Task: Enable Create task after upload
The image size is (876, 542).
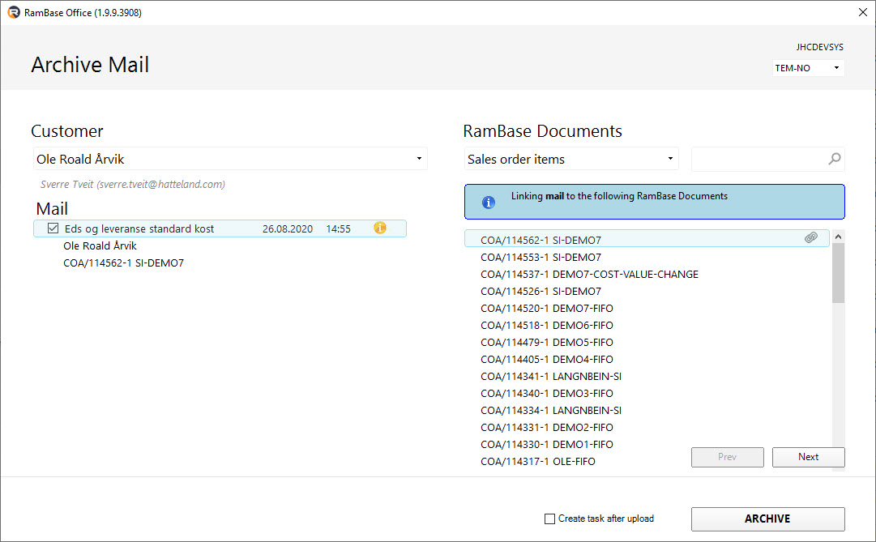Action: [549, 519]
